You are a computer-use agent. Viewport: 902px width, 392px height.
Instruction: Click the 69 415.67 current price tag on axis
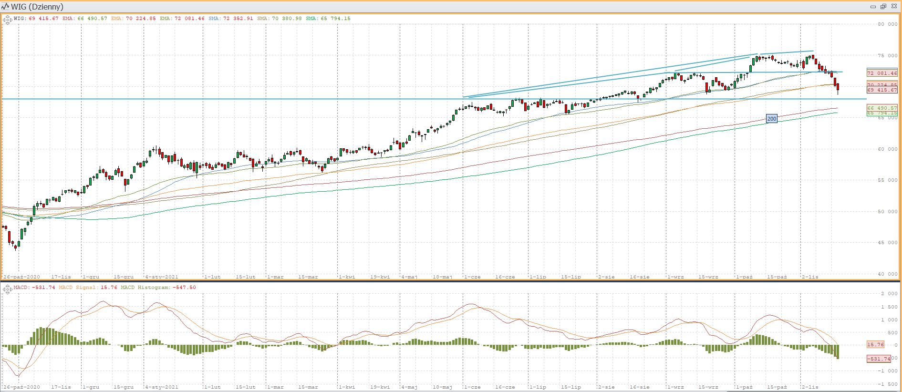(x=882, y=90)
